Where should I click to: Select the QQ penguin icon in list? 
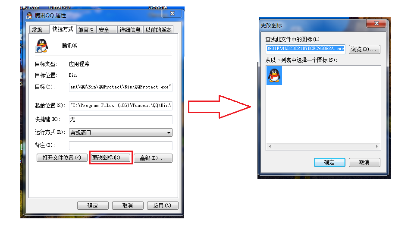[x=274, y=76]
